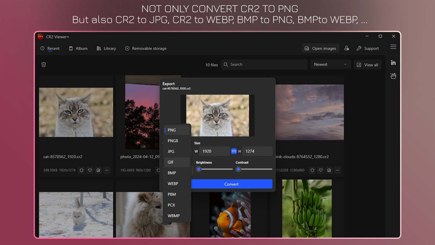Open the account settings icon
Screen dimensions: 435x245
coord(347,48)
